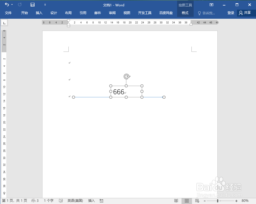Open the 格式 drawing tools tab
The image size is (256, 204).
click(x=185, y=13)
